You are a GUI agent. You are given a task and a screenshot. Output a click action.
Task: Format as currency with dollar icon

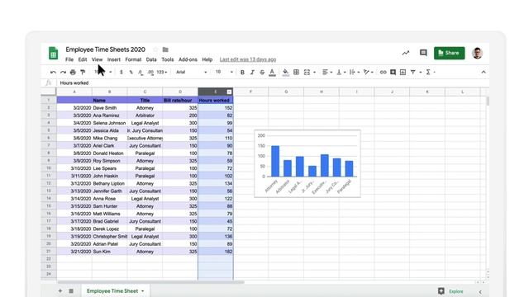click(x=122, y=72)
